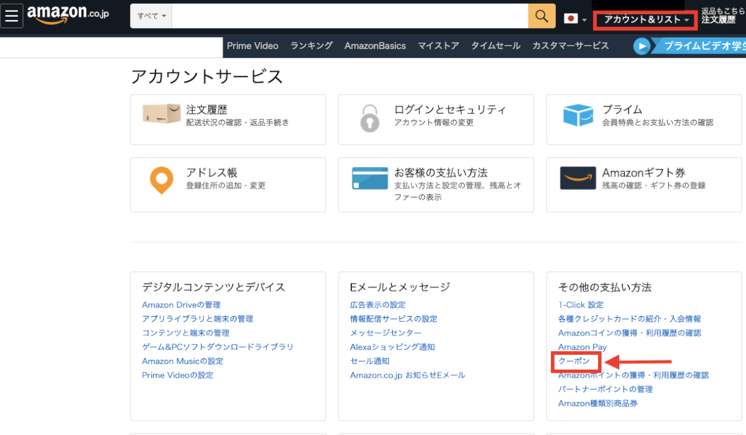Go to カスタマーサービス in the navigation bar

[x=570, y=46]
